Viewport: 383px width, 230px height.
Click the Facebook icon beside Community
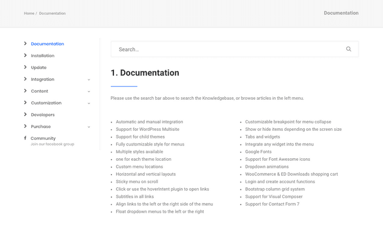(25, 138)
